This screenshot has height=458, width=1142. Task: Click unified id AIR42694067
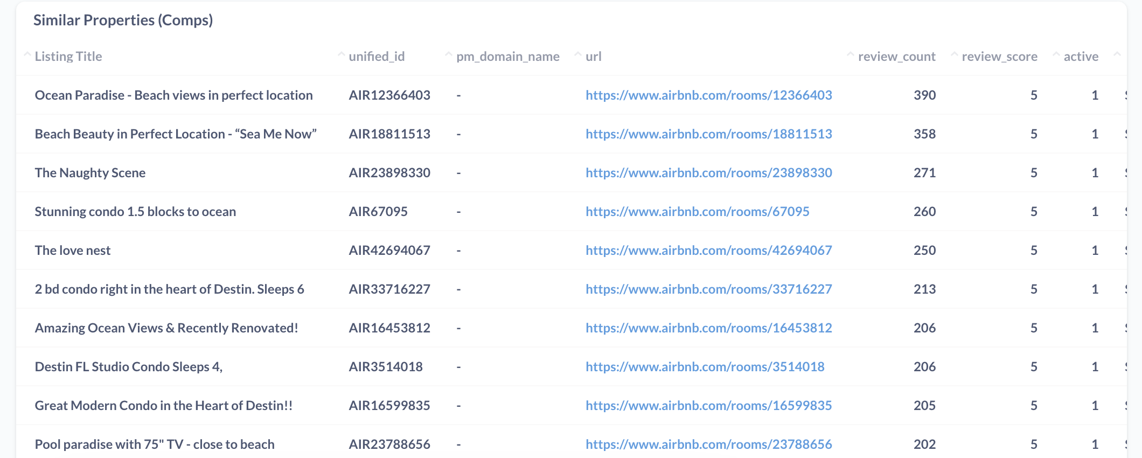tap(389, 251)
